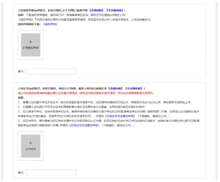Viewport: 220px width, 182px height.
Task: Open 不合格样例 link for certificate upload
Action: pos(134,88)
